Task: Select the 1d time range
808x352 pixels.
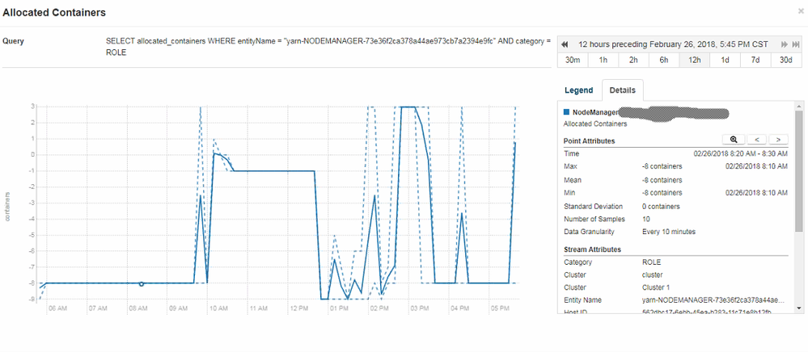Action: coord(725,61)
